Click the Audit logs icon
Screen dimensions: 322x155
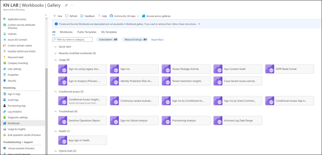[x=5, y=100]
